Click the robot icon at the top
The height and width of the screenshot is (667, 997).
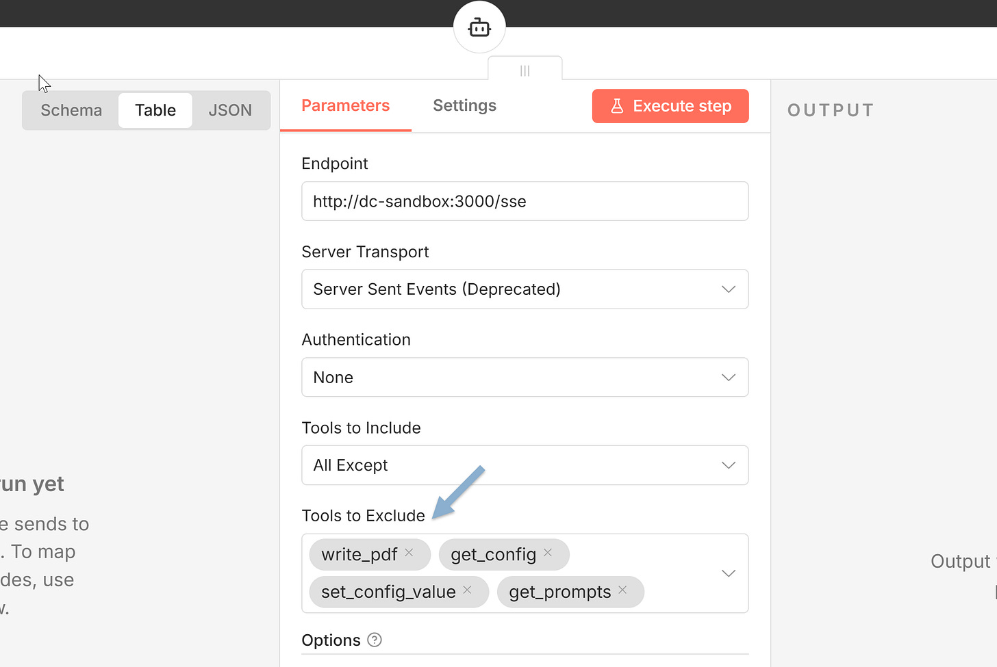[x=479, y=27]
